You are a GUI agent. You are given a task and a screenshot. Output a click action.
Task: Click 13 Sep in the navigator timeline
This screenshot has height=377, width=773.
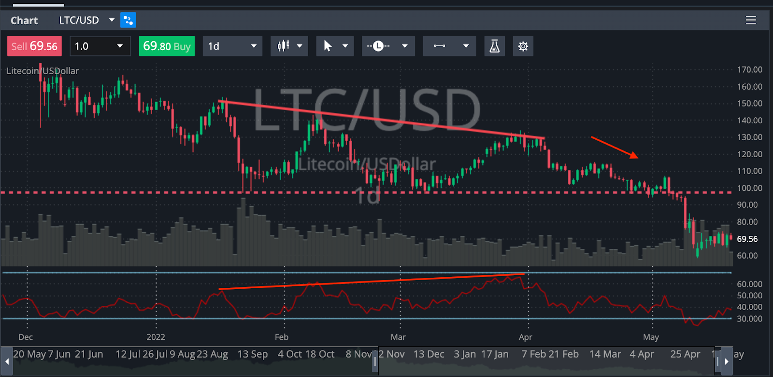point(252,354)
